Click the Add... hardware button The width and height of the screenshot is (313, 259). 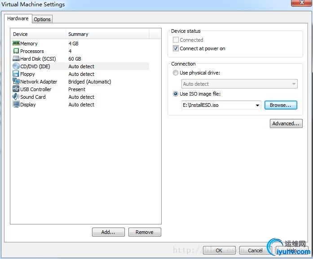point(108,232)
